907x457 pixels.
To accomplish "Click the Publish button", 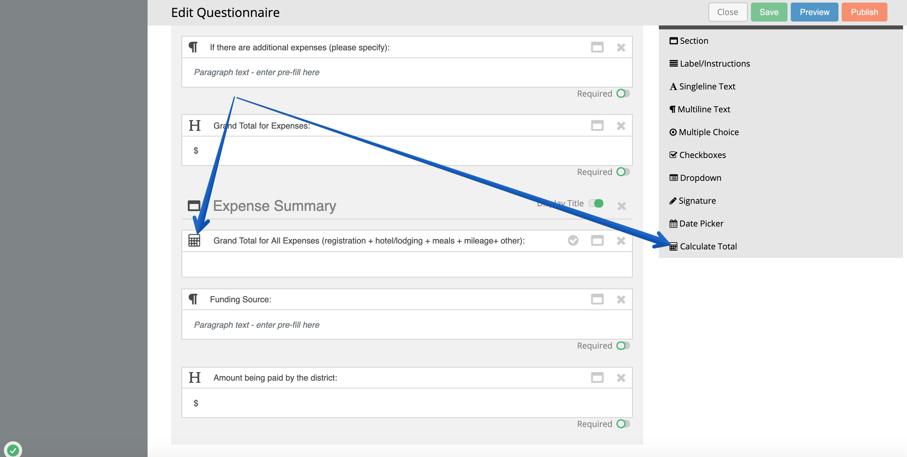I will (864, 12).
